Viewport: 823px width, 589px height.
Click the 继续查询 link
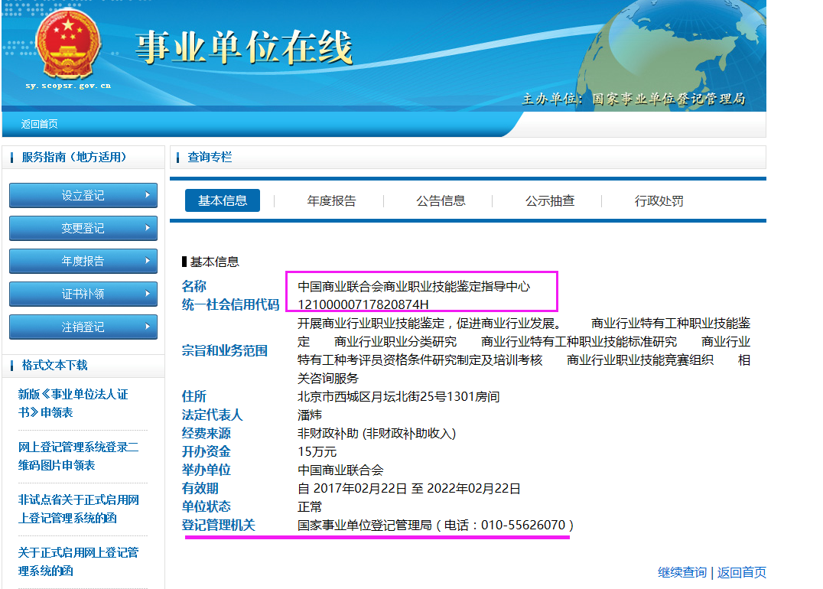click(682, 572)
